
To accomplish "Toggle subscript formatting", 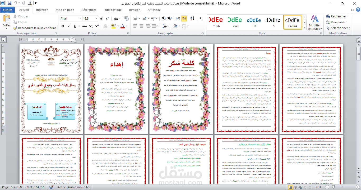I will click(x=91, y=26).
